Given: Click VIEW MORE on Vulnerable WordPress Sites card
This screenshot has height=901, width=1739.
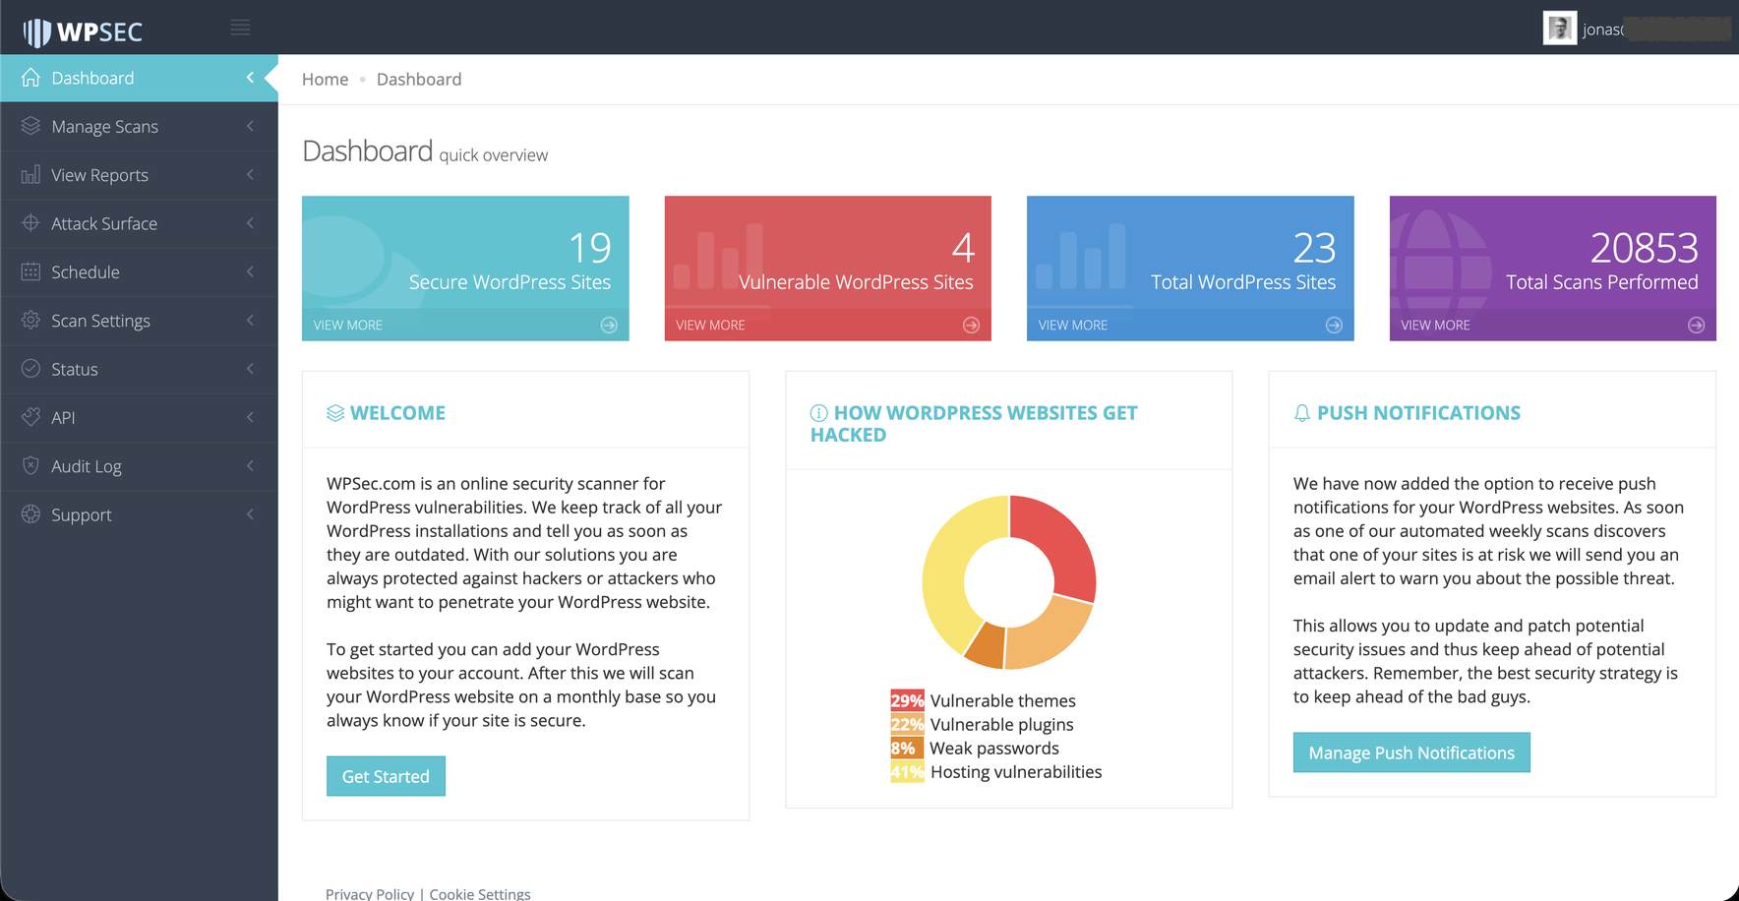Looking at the screenshot, I should [710, 326].
